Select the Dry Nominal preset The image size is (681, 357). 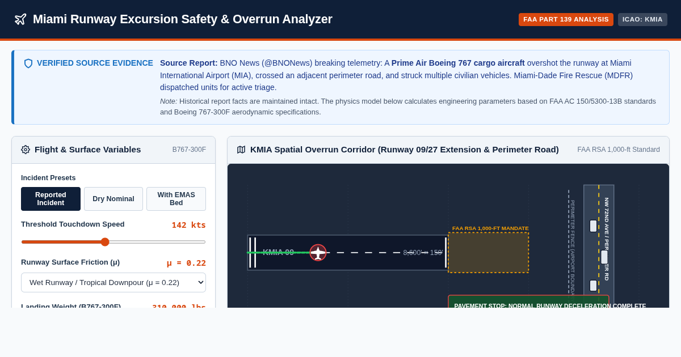pos(113,199)
